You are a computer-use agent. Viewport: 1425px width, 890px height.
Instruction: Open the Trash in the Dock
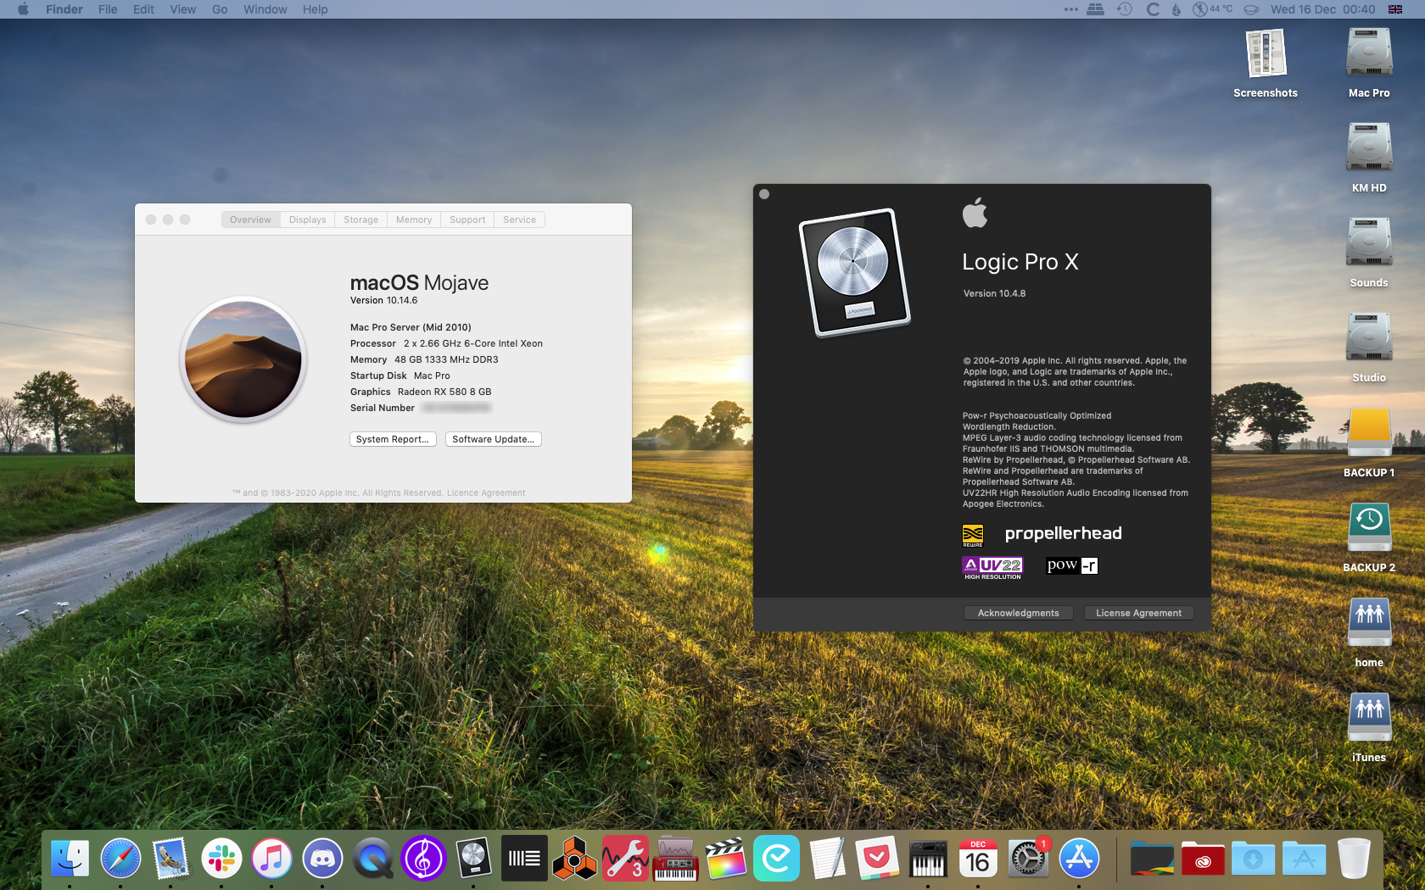[1354, 859]
